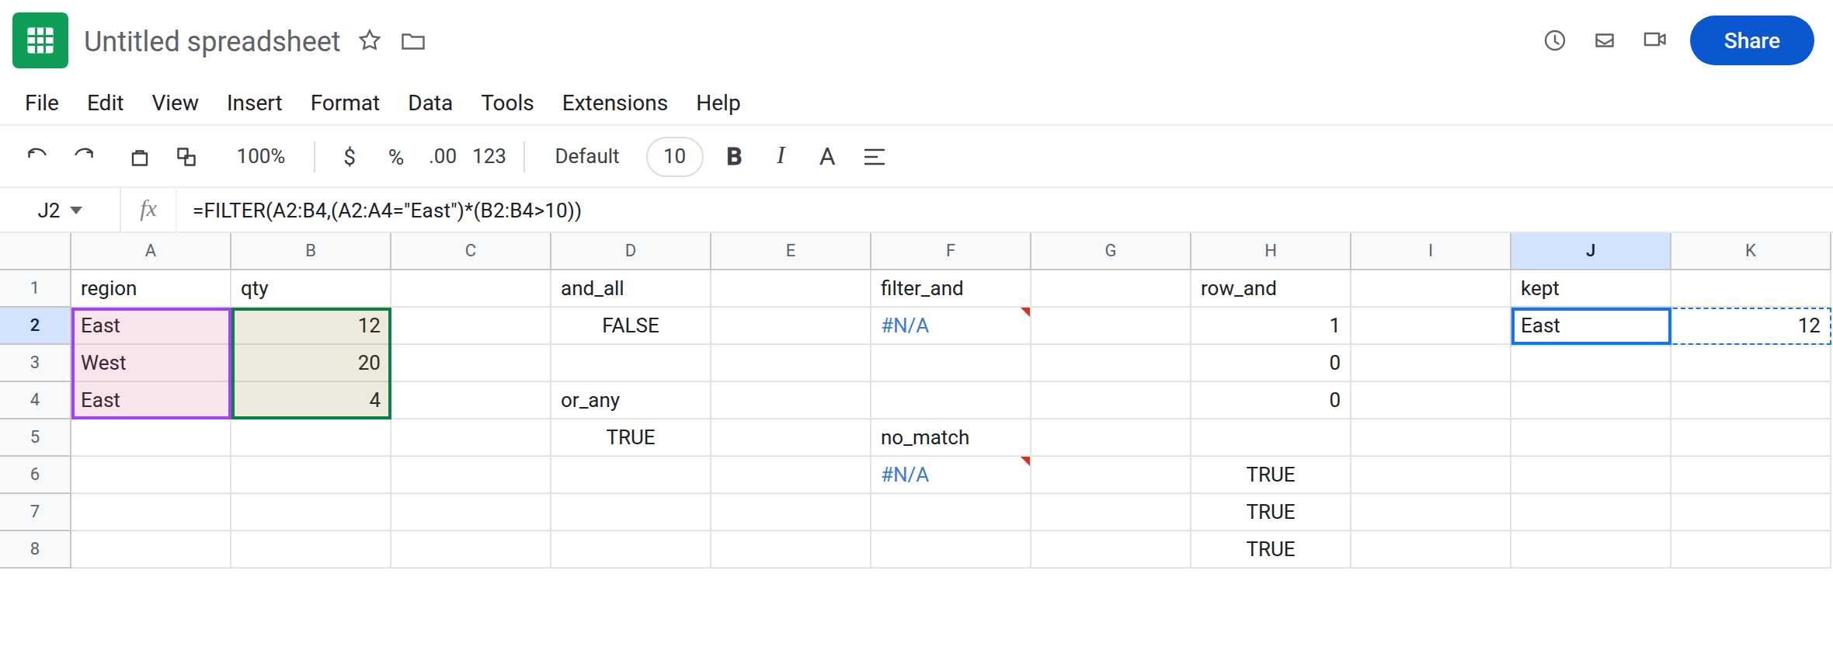
Task: Open the Default font dropdown
Action: [x=587, y=156]
